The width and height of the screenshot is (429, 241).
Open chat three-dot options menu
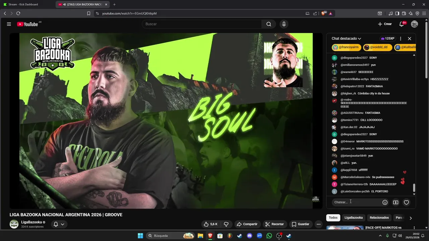[x=401, y=38]
